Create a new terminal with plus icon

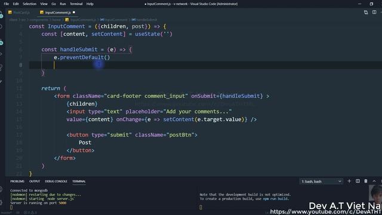pyautogui.click(x=349, y=181)
